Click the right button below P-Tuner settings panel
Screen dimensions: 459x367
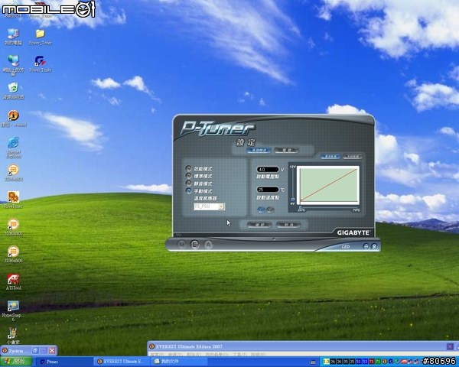(288, 225)
